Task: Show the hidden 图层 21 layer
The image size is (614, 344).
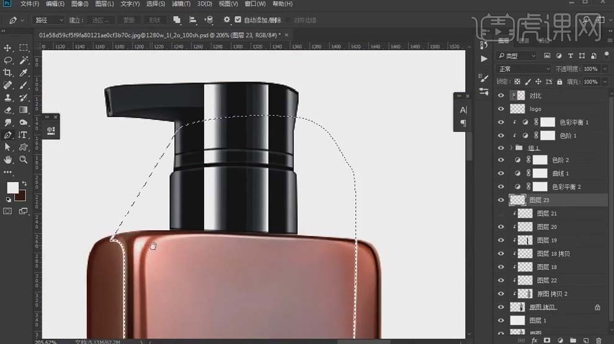Action: pyautogui.click(x=501, y=213)
